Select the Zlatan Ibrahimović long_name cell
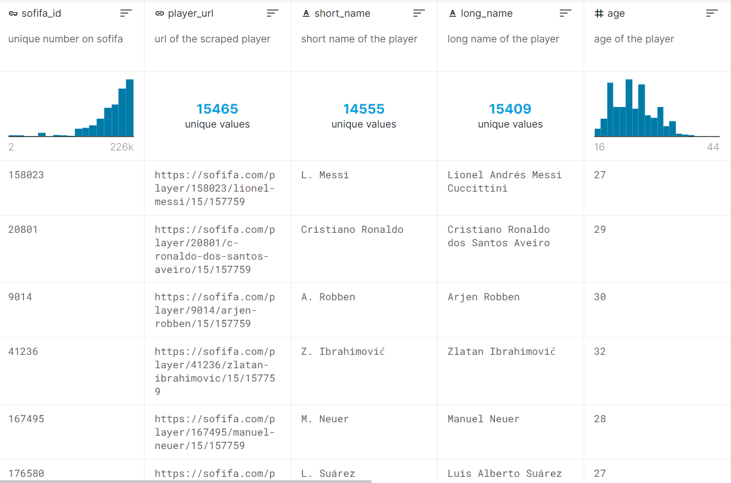 click(501, 352)
